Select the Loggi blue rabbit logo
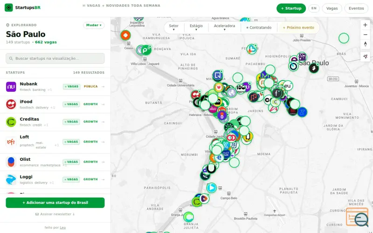The height and width of the screenshot is (233, 373). 11,179
